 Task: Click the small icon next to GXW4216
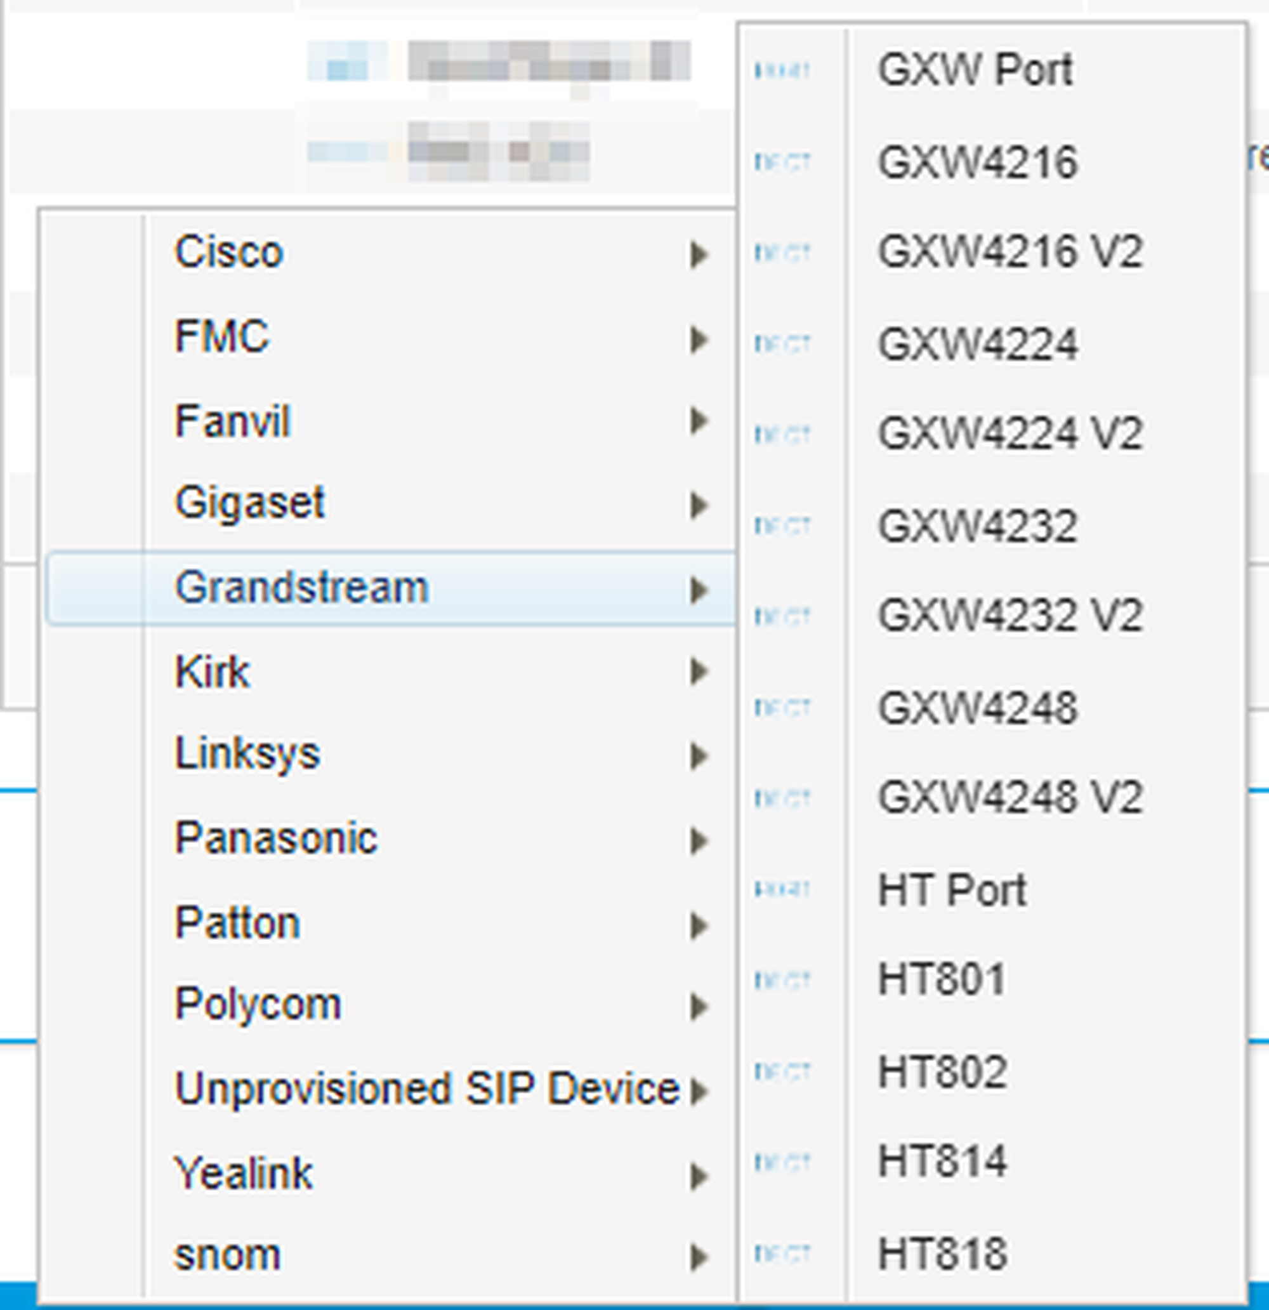(782, 162)
